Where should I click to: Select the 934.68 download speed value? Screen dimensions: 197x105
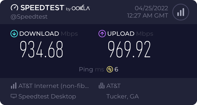coord(42,50)
